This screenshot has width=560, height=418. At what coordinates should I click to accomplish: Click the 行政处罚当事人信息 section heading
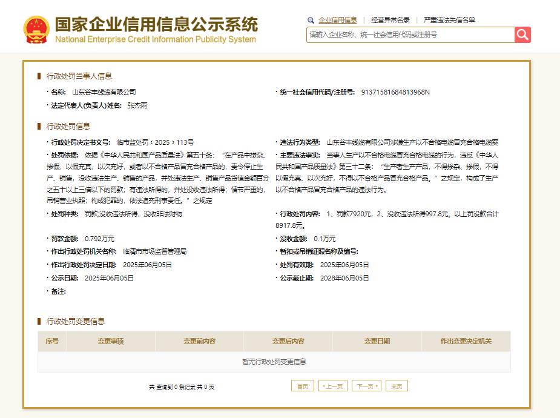point(79,76)
